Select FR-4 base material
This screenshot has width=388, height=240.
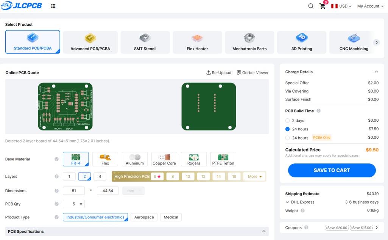76,159
